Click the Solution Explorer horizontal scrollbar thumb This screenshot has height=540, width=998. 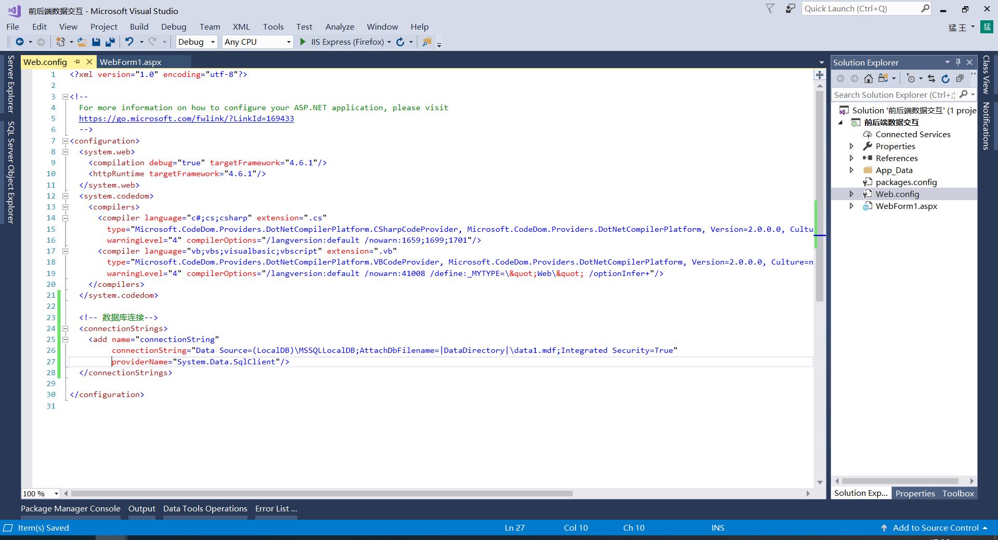pyautogui.click(x=900, y=481)
